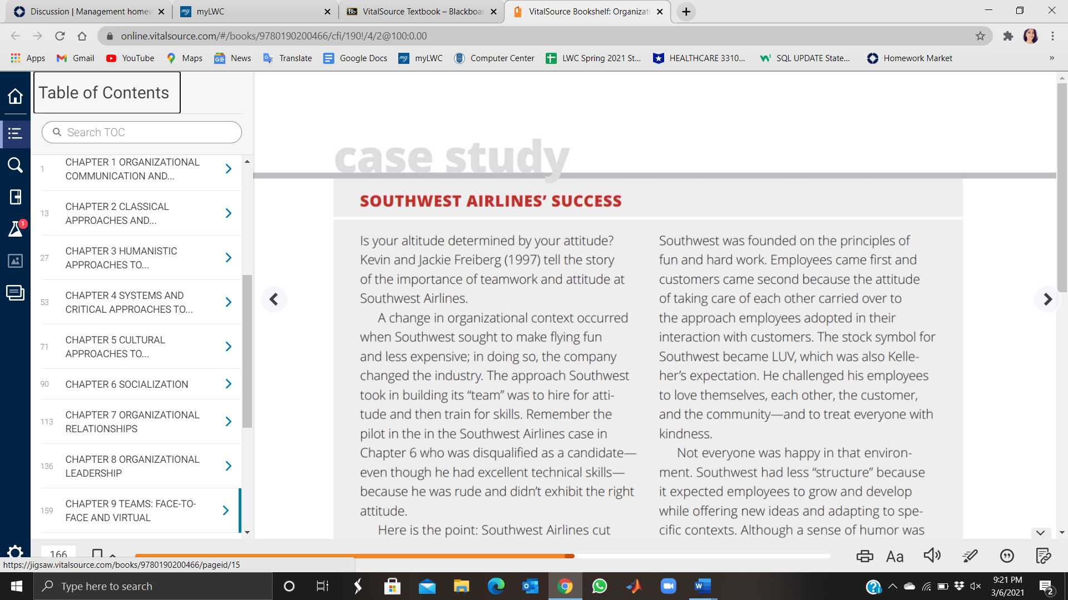Expand Chapter 1 Organizational Communication chevron
Viewport: 1068px width, 600px height.
coord(228,169)
